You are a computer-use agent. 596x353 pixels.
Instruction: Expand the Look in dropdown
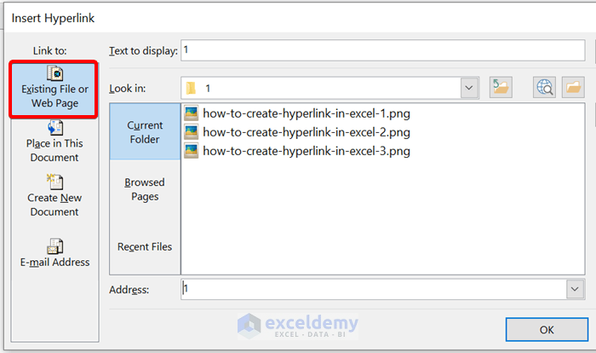(469, 87)
